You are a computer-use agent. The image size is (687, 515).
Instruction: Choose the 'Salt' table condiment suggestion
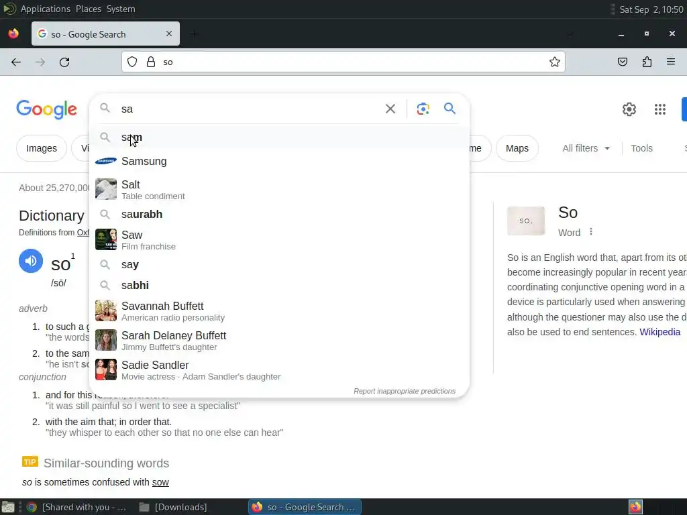pyautogui.click(x=279, y=190)
